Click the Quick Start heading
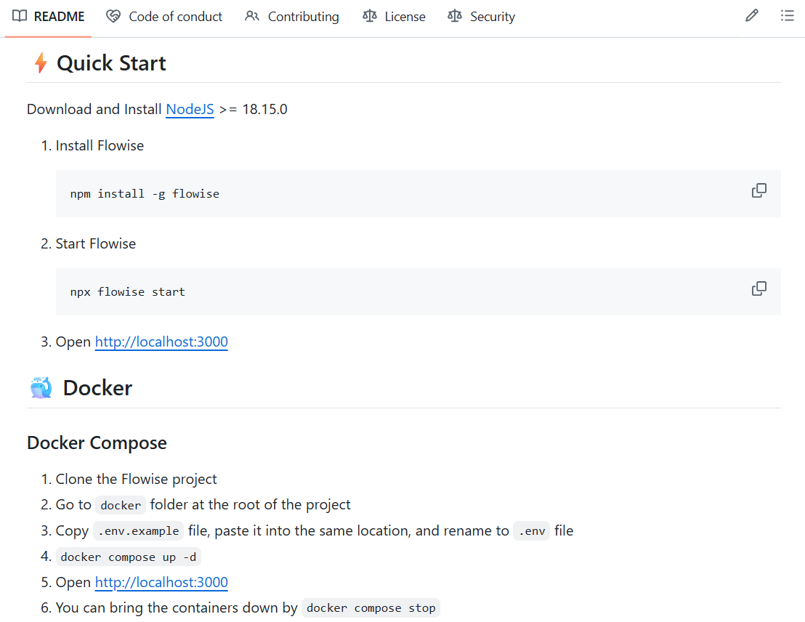The height and width of the screenshot is (622, 805). point(111,63)
